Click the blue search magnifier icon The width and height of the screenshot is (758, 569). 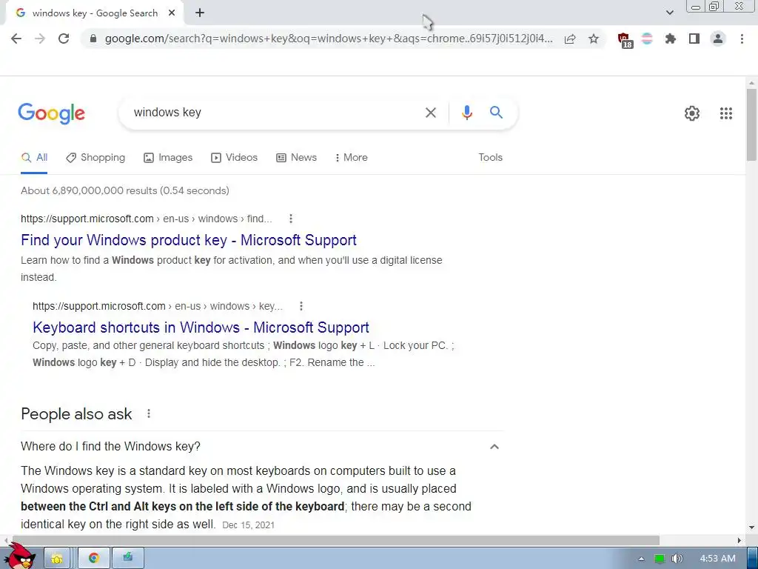point(496,113)
